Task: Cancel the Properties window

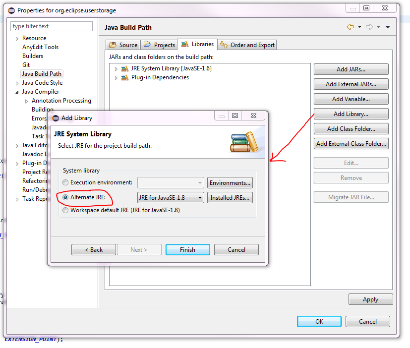Action: 368,322
